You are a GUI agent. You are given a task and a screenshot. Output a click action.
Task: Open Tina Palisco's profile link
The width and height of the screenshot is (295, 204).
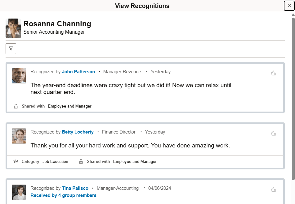[75, 188]
